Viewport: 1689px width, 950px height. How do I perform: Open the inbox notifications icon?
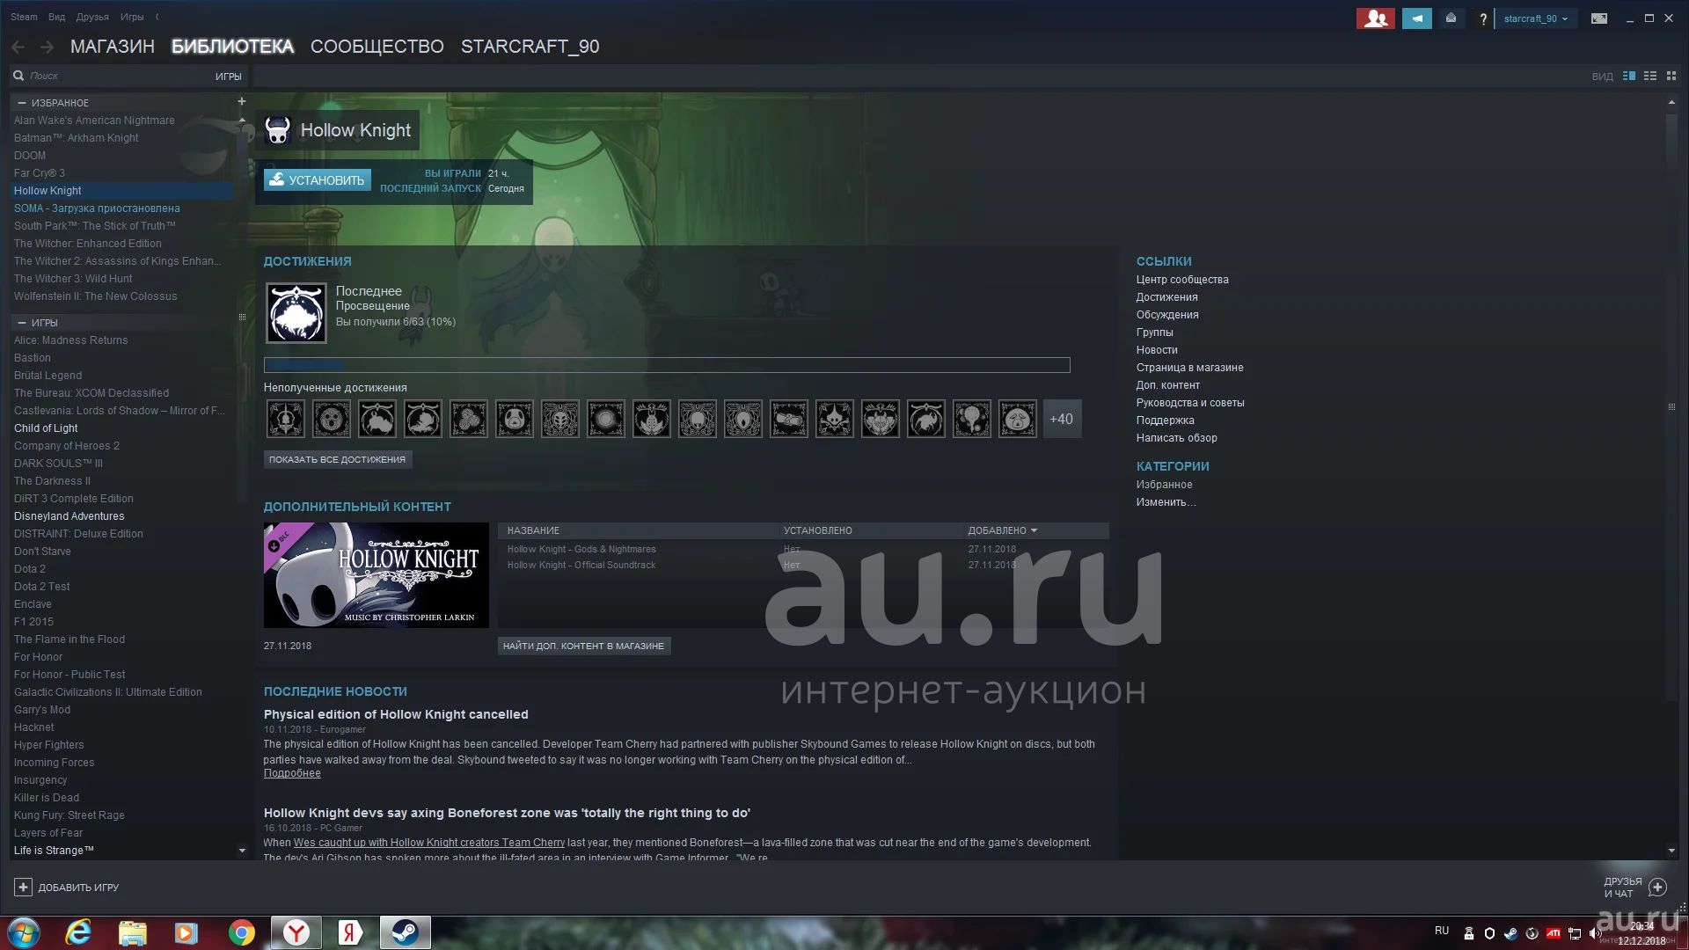[1451, 18]
